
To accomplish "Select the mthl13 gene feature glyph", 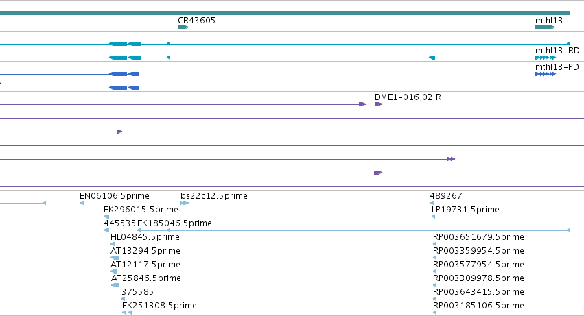I will [545, 27].
